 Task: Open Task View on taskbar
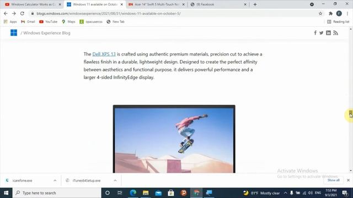click(120, 193)
